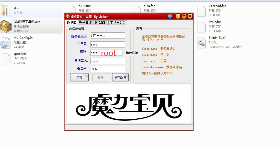Close the GM简易工具箱 window
The image size is (280, 149).
[x=190, y=16]
